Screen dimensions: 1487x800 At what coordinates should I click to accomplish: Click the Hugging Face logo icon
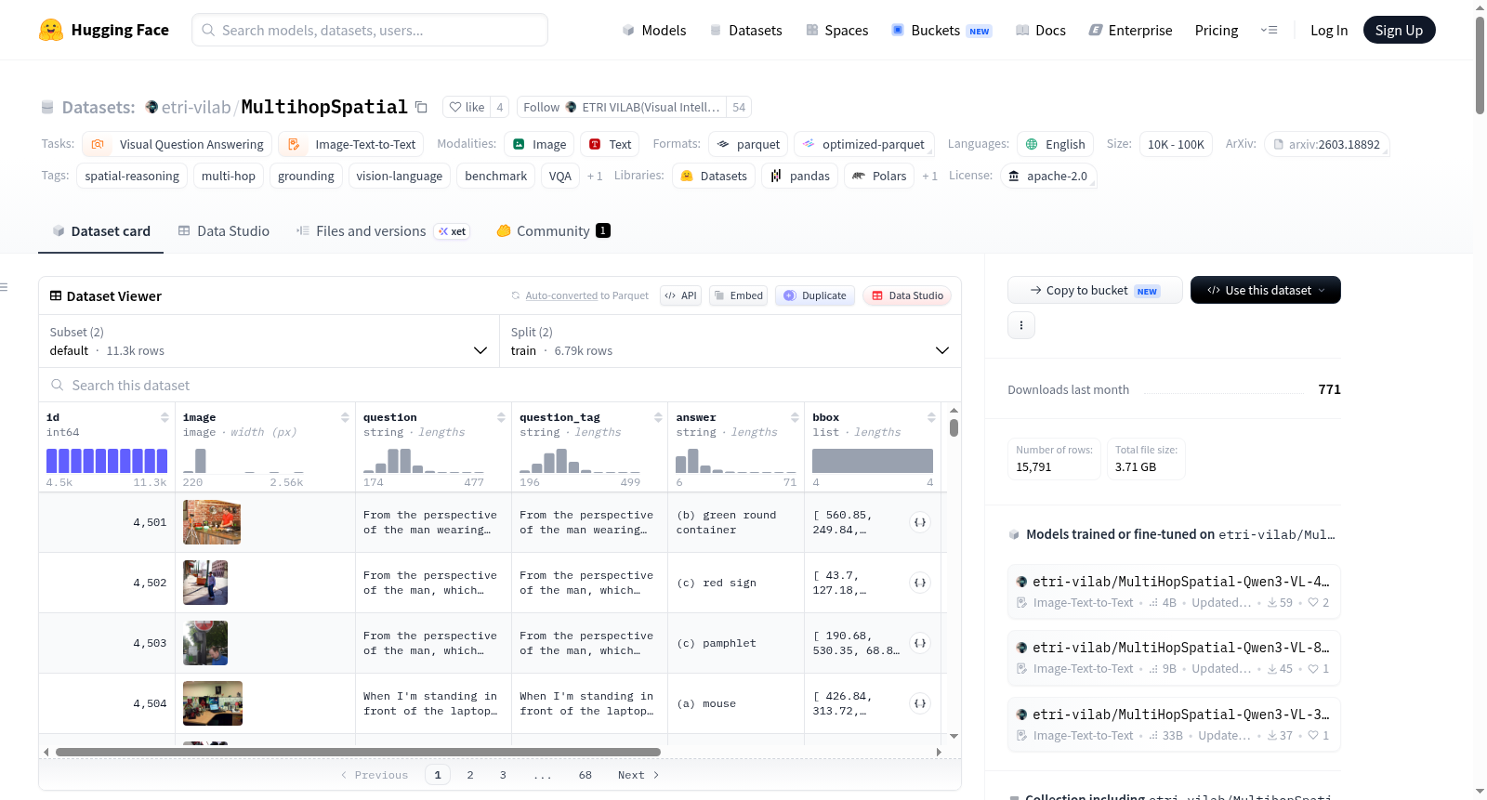51,30
